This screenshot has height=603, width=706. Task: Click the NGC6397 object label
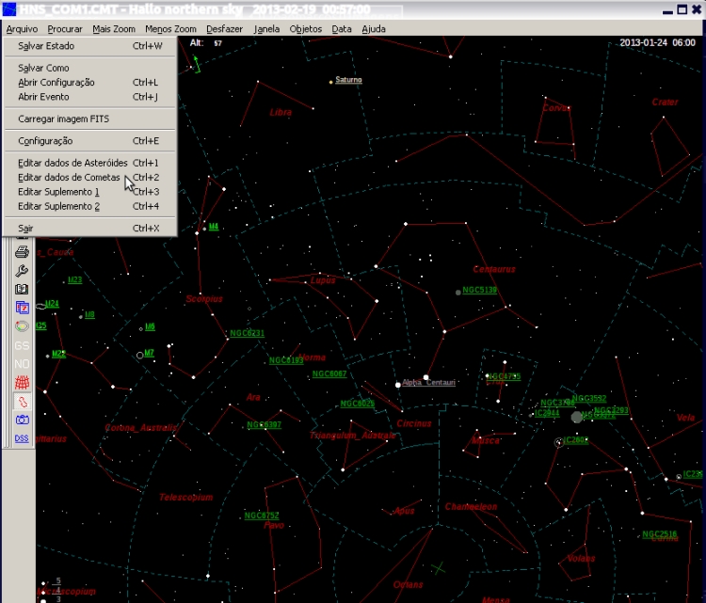(x=265, y=425)
